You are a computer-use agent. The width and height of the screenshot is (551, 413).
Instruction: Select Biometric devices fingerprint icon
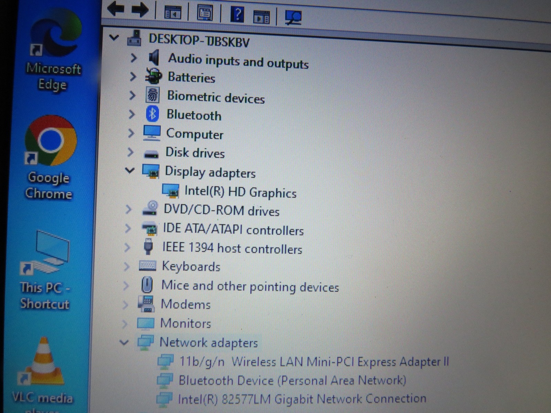[x=153, y=95]
